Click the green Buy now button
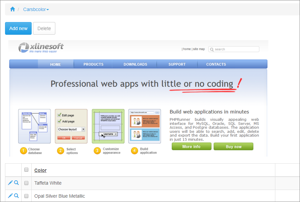 (x=233, y=146)
